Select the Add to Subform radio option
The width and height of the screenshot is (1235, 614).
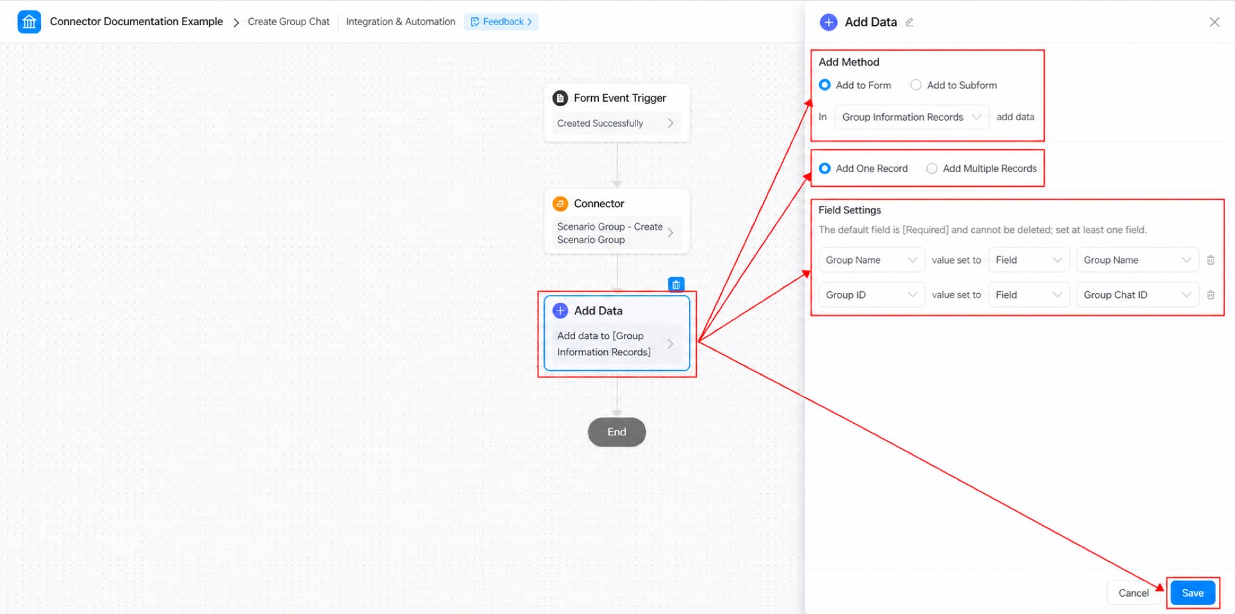[x=916, y=85]
